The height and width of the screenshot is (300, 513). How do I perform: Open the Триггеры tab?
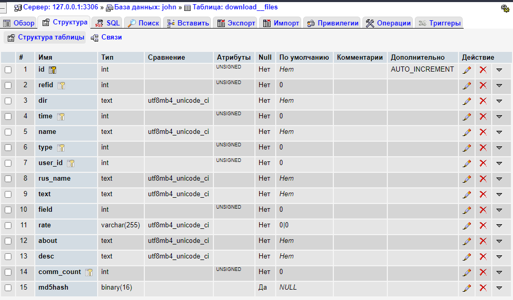coord(439,23)
